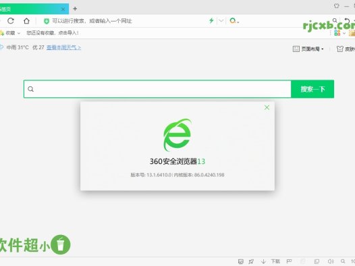
Task: Click the flag icon in the status bar
Action: click(289, 261)
